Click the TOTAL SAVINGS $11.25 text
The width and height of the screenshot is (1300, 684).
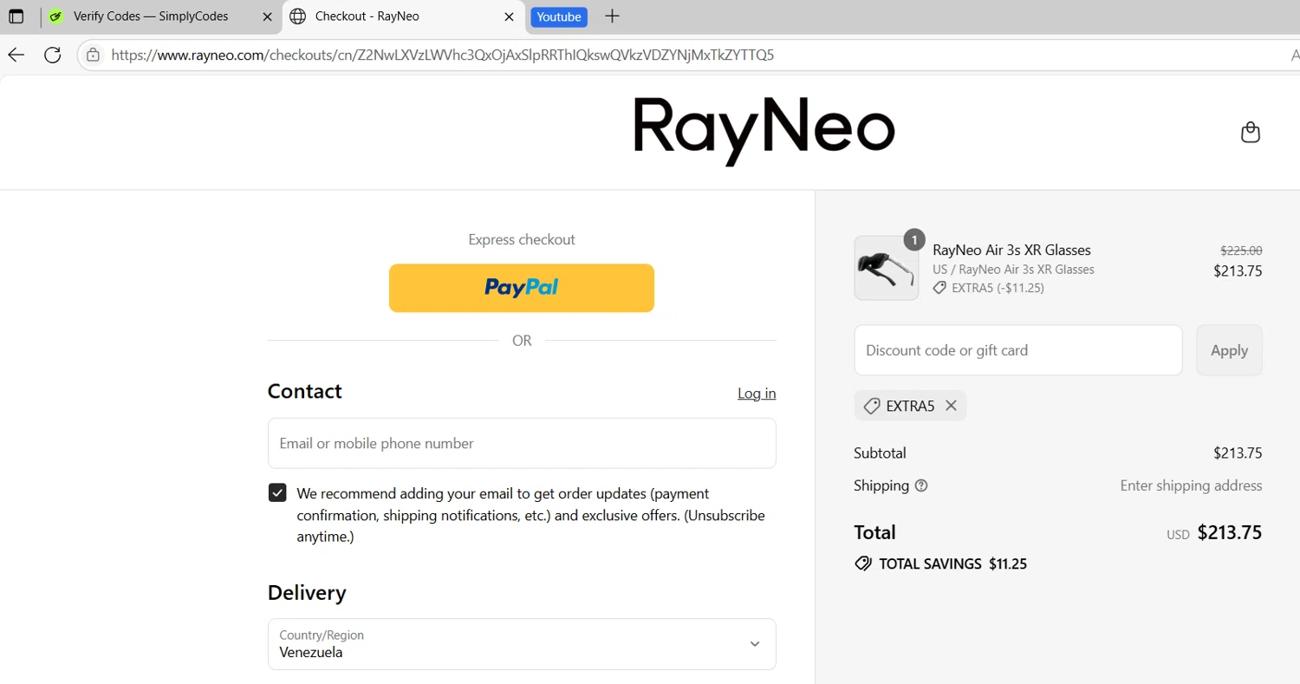click(952, 563)
